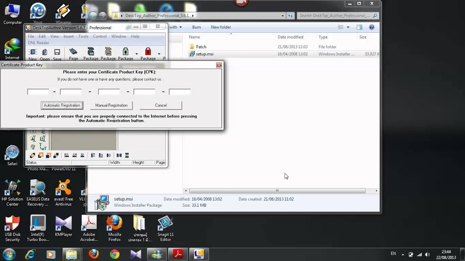
Task: Click the Explorer search box
Action: tap(338, 16)
